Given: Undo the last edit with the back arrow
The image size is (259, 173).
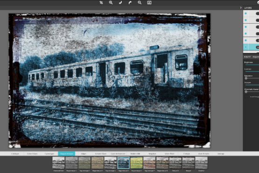Looking at the screenshot, I should click(120, 2).
